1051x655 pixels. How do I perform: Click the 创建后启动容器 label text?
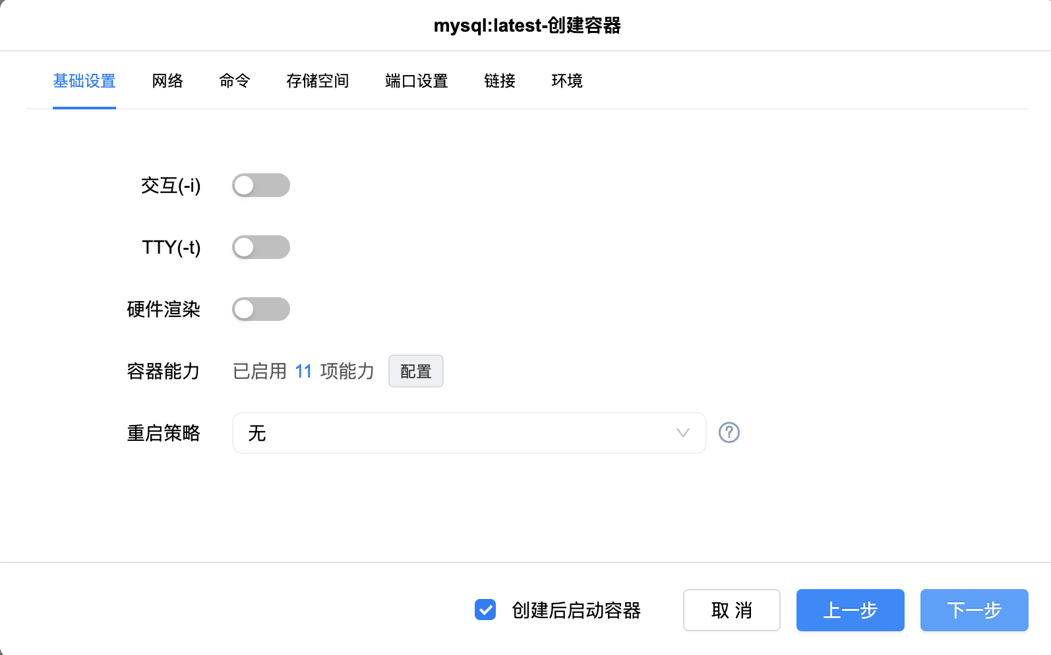(576, 610)
